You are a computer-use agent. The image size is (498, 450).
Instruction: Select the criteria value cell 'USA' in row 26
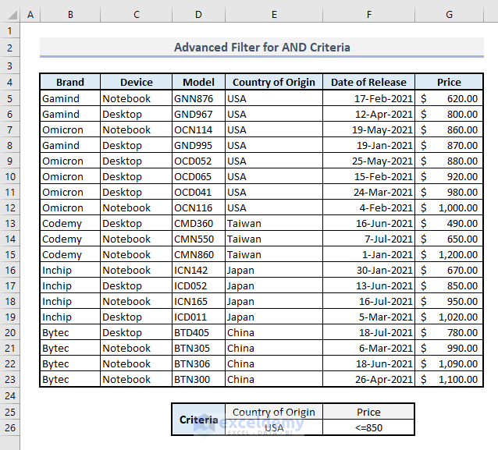[x=274, y=427]
